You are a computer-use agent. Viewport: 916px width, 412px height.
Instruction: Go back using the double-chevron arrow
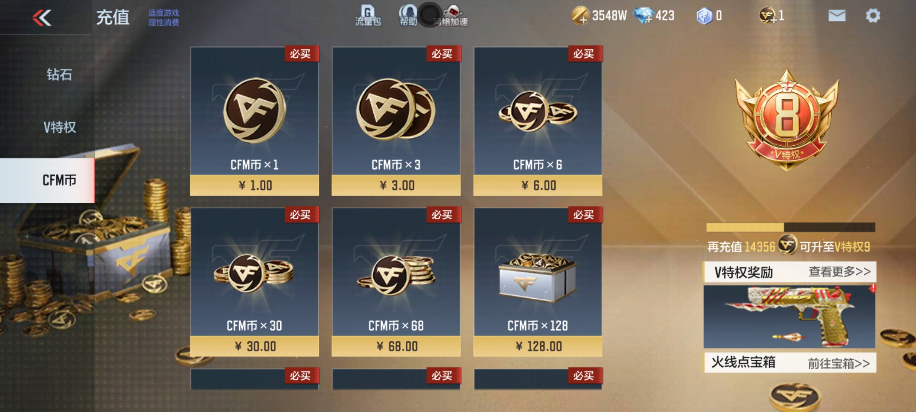(42, 18)
